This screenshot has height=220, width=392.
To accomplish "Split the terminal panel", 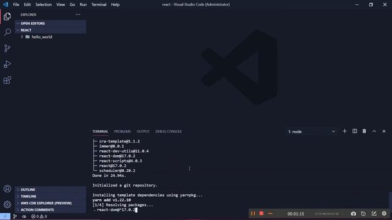I will tap(355, 131).
